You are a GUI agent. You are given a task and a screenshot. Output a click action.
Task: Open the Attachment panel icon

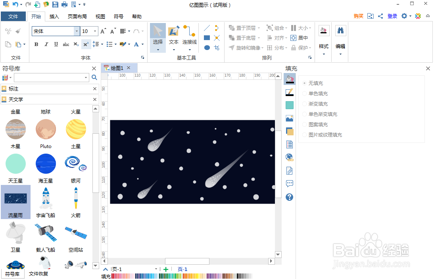(290, 171)
